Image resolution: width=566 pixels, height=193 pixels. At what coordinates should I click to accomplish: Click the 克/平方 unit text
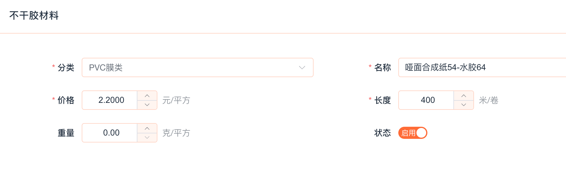(176, 133)
